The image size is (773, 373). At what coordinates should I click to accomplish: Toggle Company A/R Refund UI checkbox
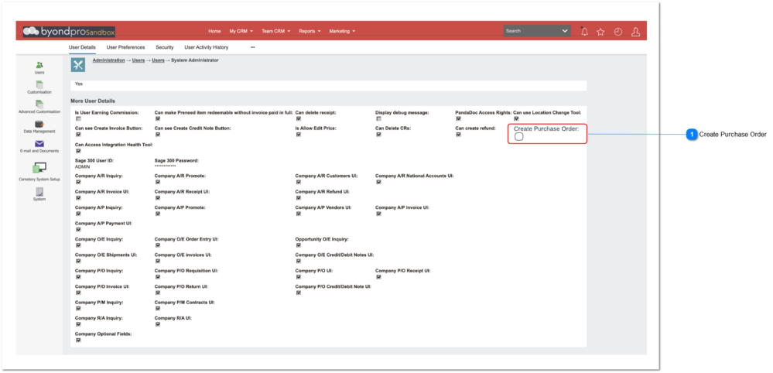(x=299, y=197)
